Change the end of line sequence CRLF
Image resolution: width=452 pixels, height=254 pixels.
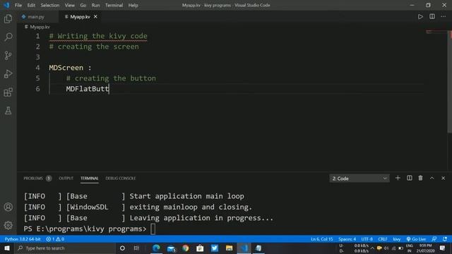tap(383, 239)
